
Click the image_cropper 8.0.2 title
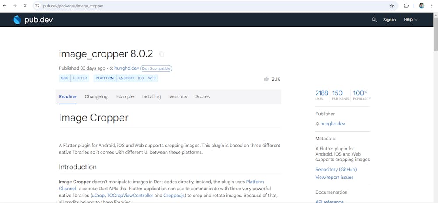(106, 54)
